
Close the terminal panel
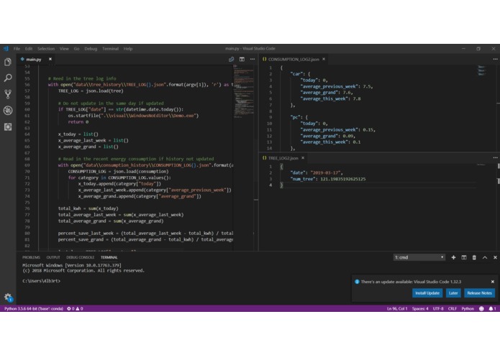pyautogui.click(x=495, y=257)
